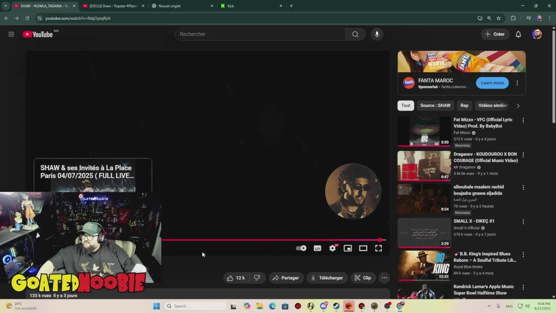
Task: Open options for Fat Mizzo VFC video
Action: click(523, 120)
